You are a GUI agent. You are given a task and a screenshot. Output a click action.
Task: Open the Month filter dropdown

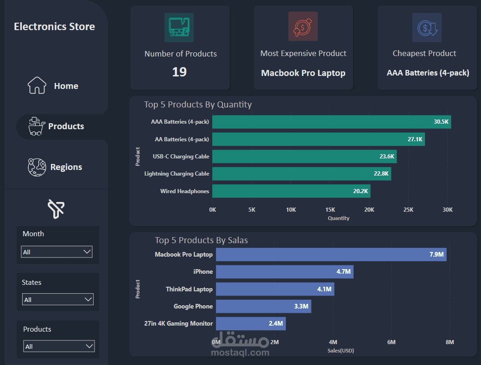click(57, 252)
